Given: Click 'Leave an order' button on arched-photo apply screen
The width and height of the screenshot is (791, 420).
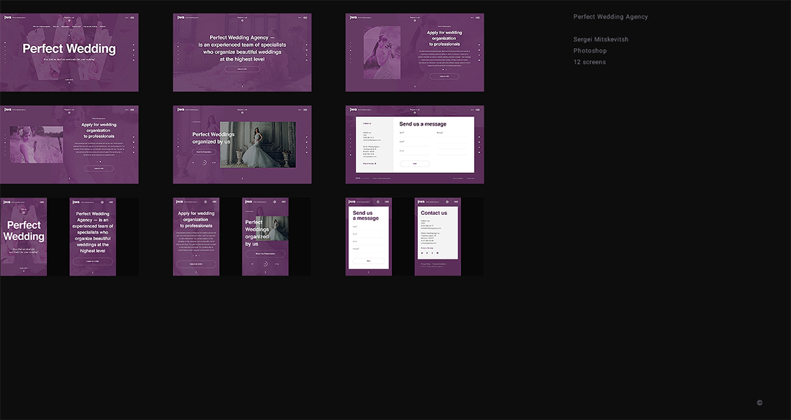Looking at the screenshot, I should tap(444, 76).
